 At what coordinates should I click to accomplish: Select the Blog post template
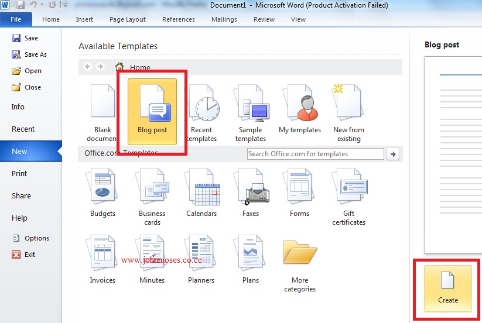pos(152,111)
